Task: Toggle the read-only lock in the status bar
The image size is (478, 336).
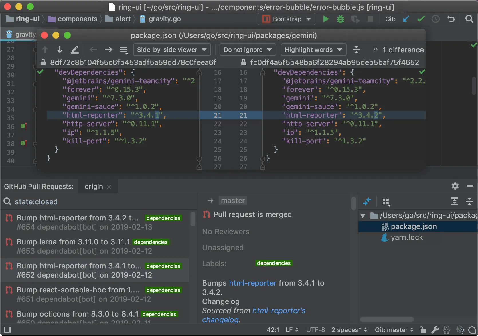Action: tap(423, 330)
